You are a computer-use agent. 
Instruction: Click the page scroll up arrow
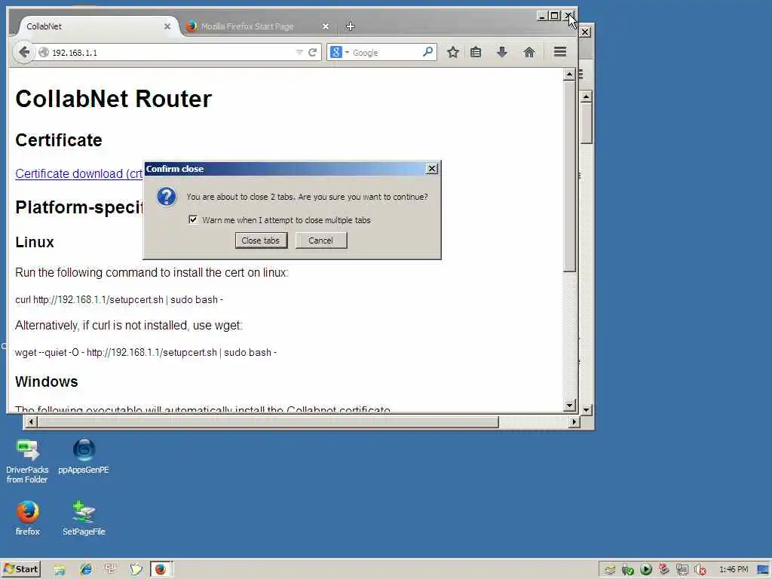click(569, 75)
